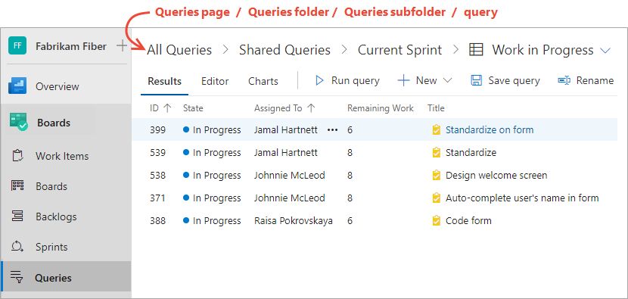This screenshot has height=299, width=628.
Task: Click task icon for Auto-complete user's name
Action: point(436,198)
